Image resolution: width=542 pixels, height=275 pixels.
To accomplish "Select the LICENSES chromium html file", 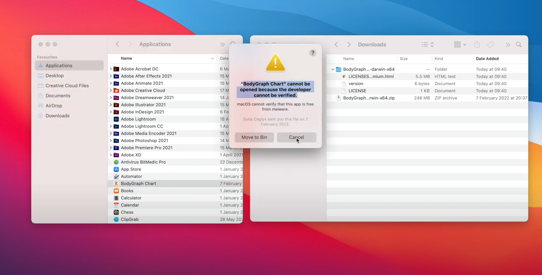I will (x=427, y=76).
